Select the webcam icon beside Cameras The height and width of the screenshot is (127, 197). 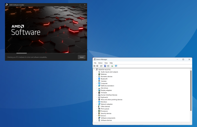(99, 81)
